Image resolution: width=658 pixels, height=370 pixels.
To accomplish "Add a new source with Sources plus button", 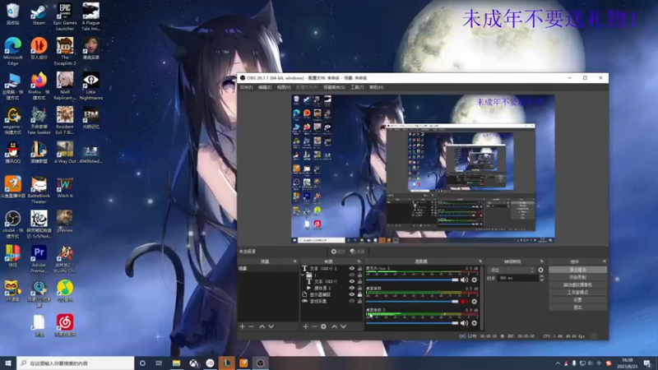I will [x=305, y=326].
